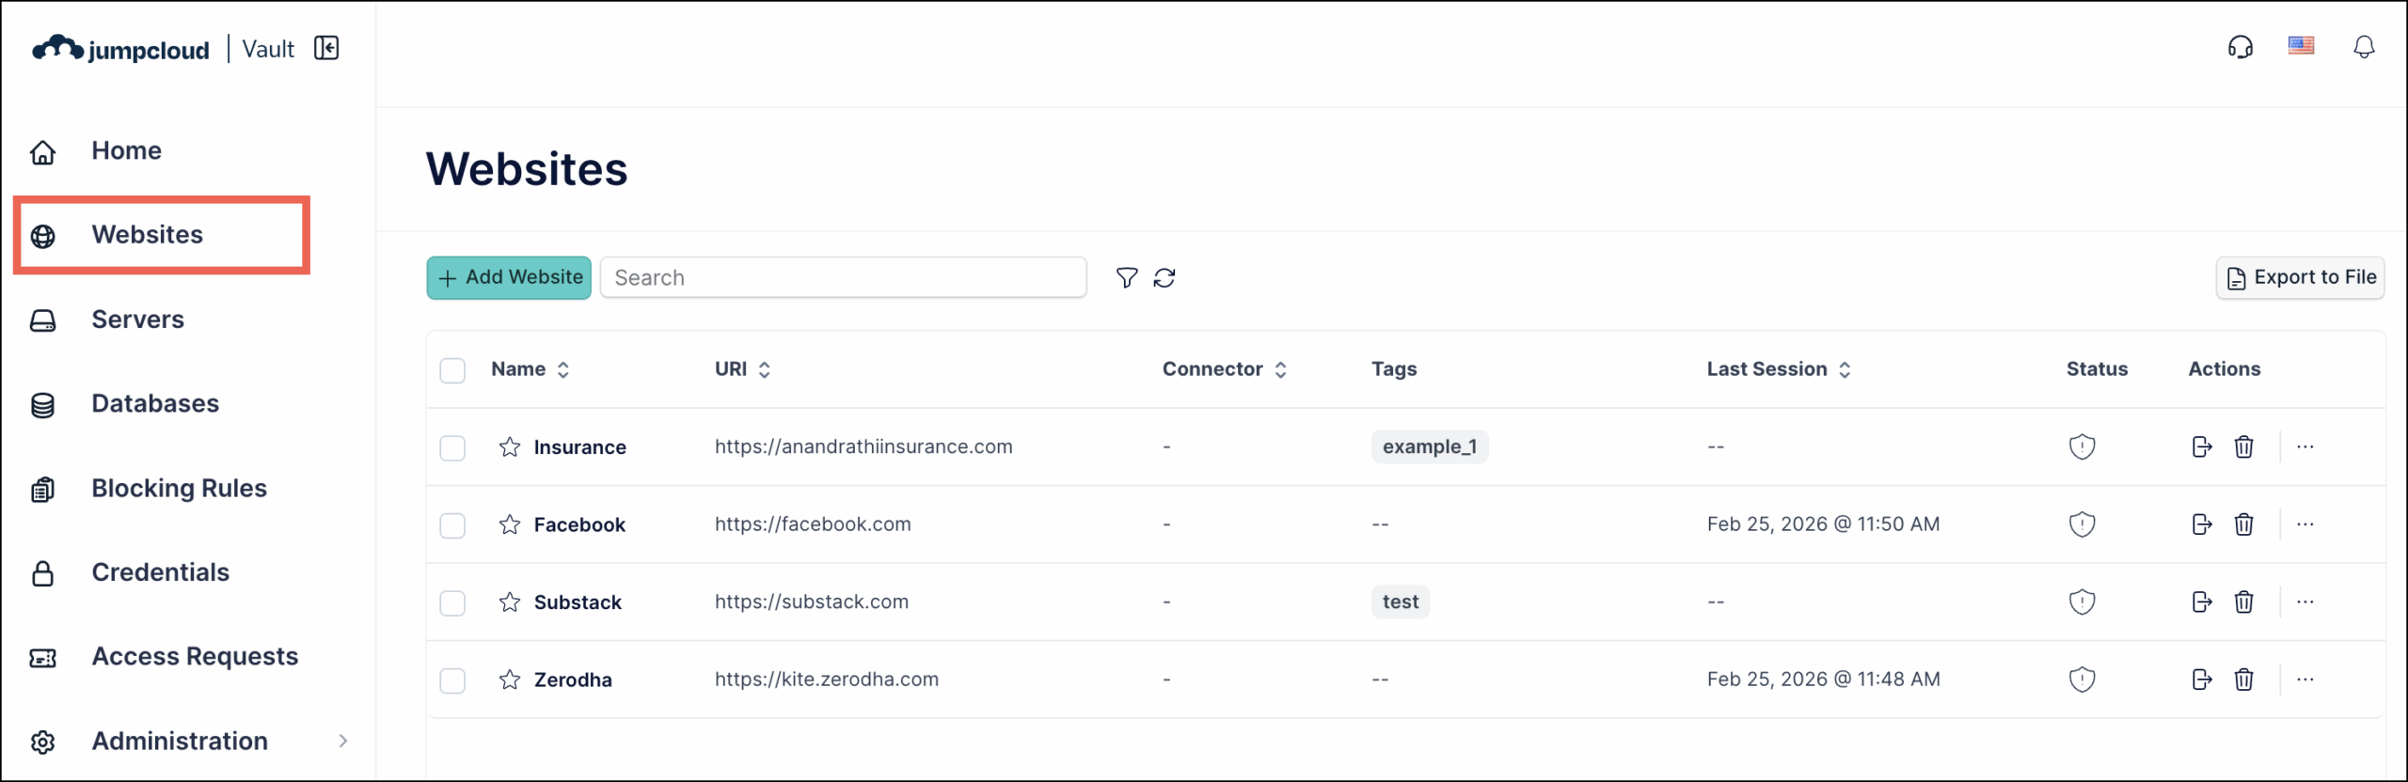Screen dimensions: 2408x782
Task: Select the Databases icon in sidebar
Action: click(43, 403)
